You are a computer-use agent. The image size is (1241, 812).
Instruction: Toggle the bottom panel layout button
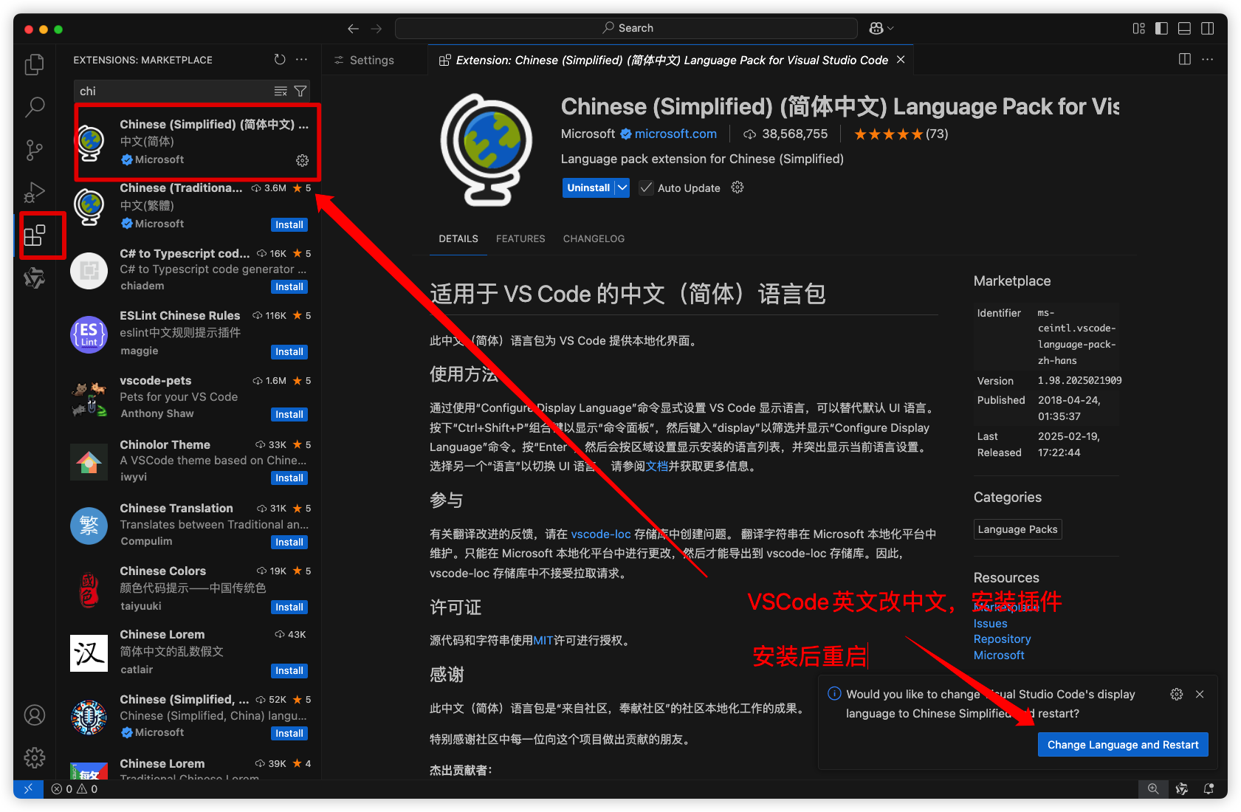(1184, 28)
